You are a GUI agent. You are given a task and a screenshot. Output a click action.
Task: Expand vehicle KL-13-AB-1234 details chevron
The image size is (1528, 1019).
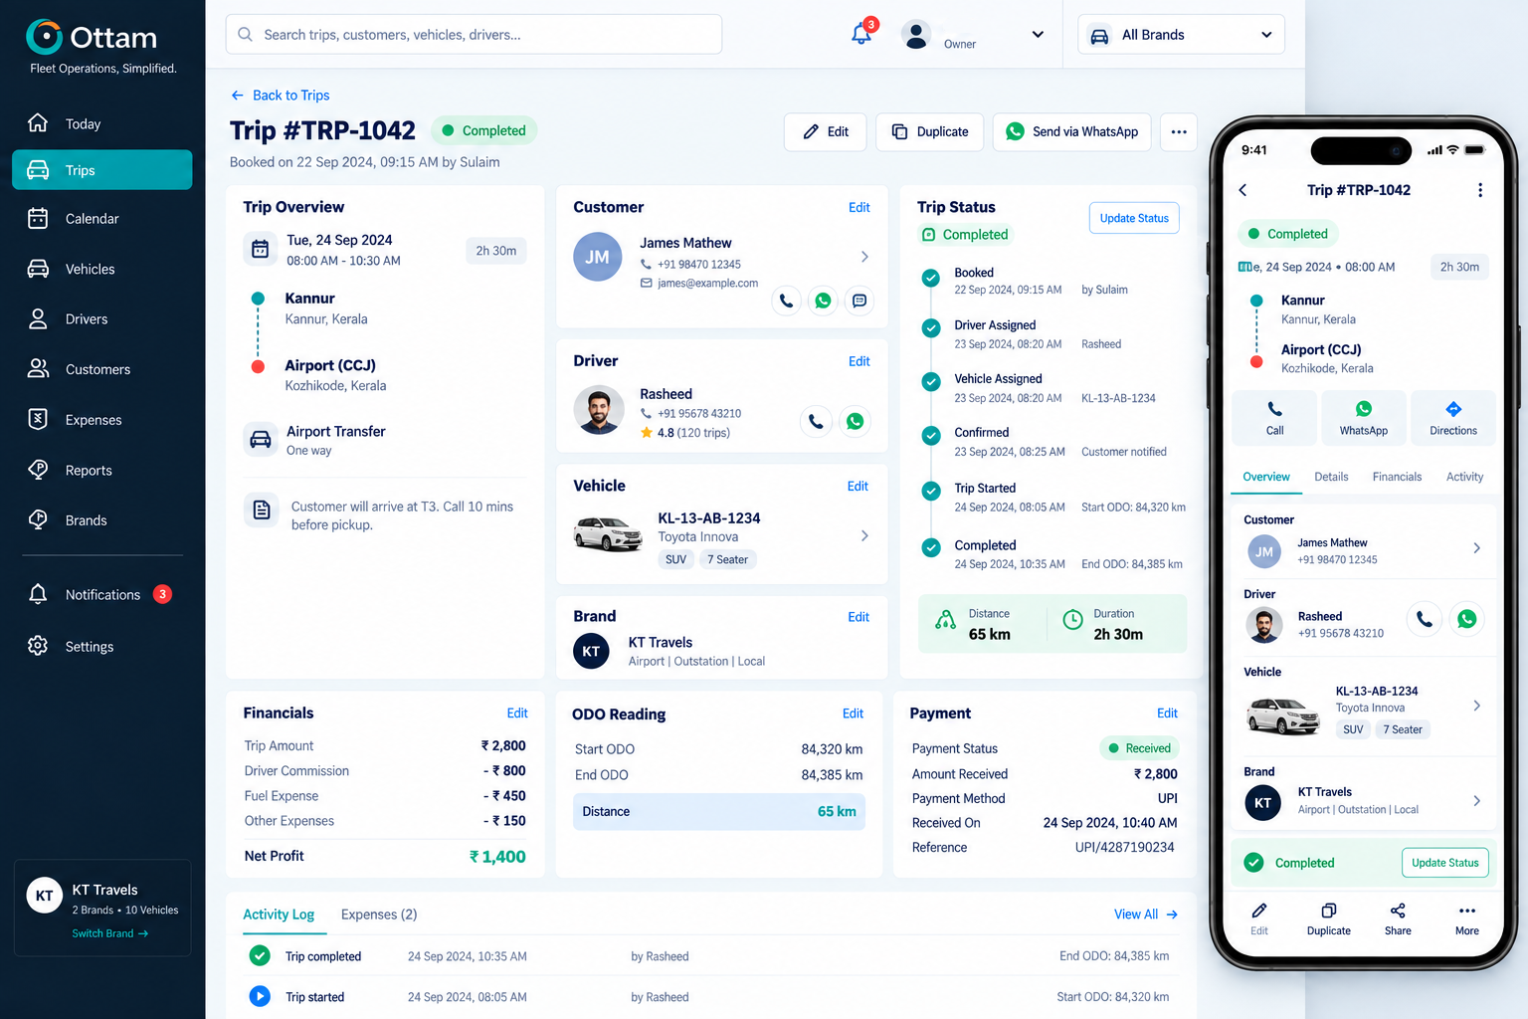click(x=864, y=535)
